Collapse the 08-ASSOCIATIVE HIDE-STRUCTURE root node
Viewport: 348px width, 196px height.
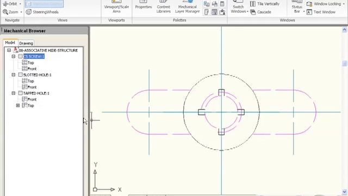click(9, 51)
